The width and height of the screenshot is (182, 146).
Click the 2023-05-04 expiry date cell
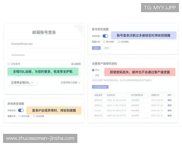(157, 100)
